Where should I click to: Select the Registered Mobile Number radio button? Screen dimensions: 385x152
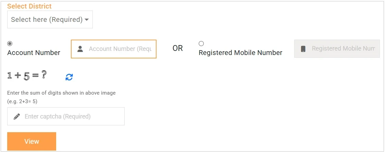201,43
